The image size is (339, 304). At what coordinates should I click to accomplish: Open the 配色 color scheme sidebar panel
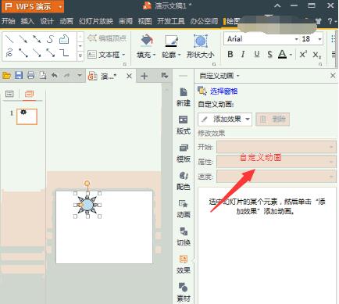(x=184, y=181)
